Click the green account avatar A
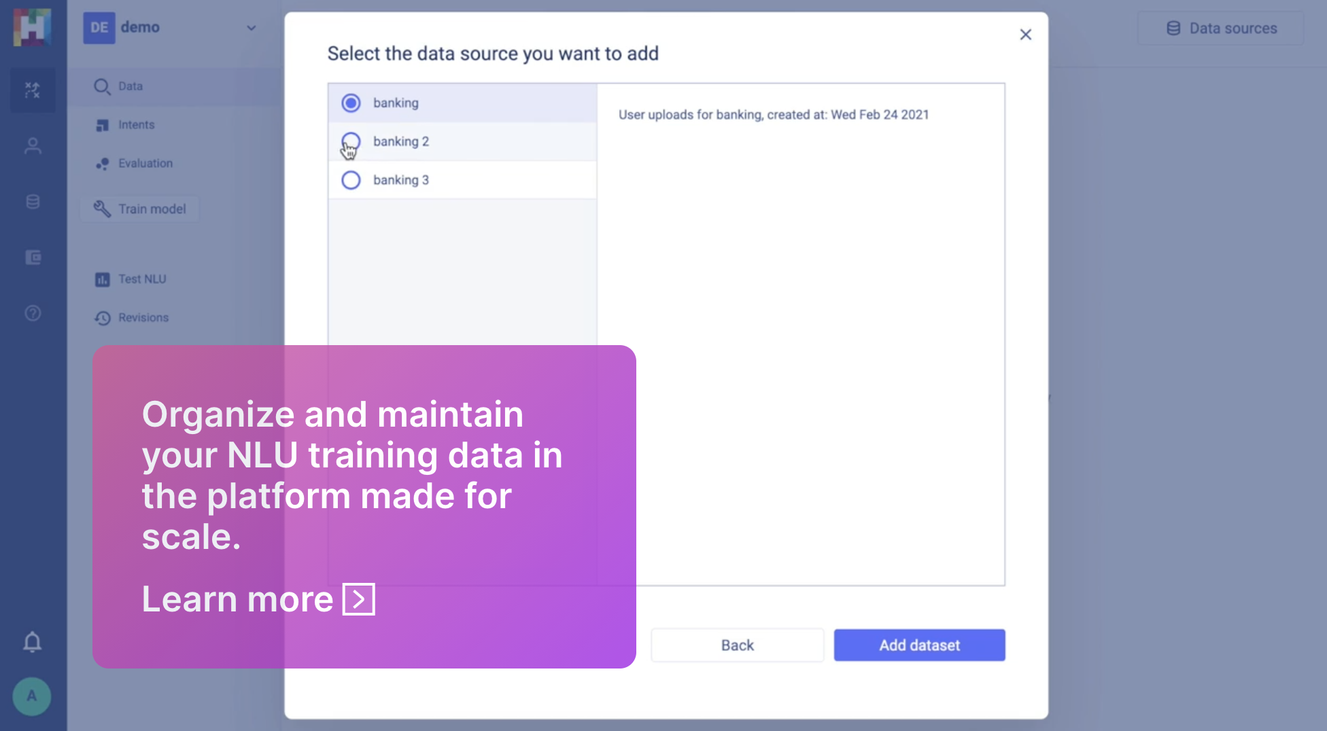 31,696
